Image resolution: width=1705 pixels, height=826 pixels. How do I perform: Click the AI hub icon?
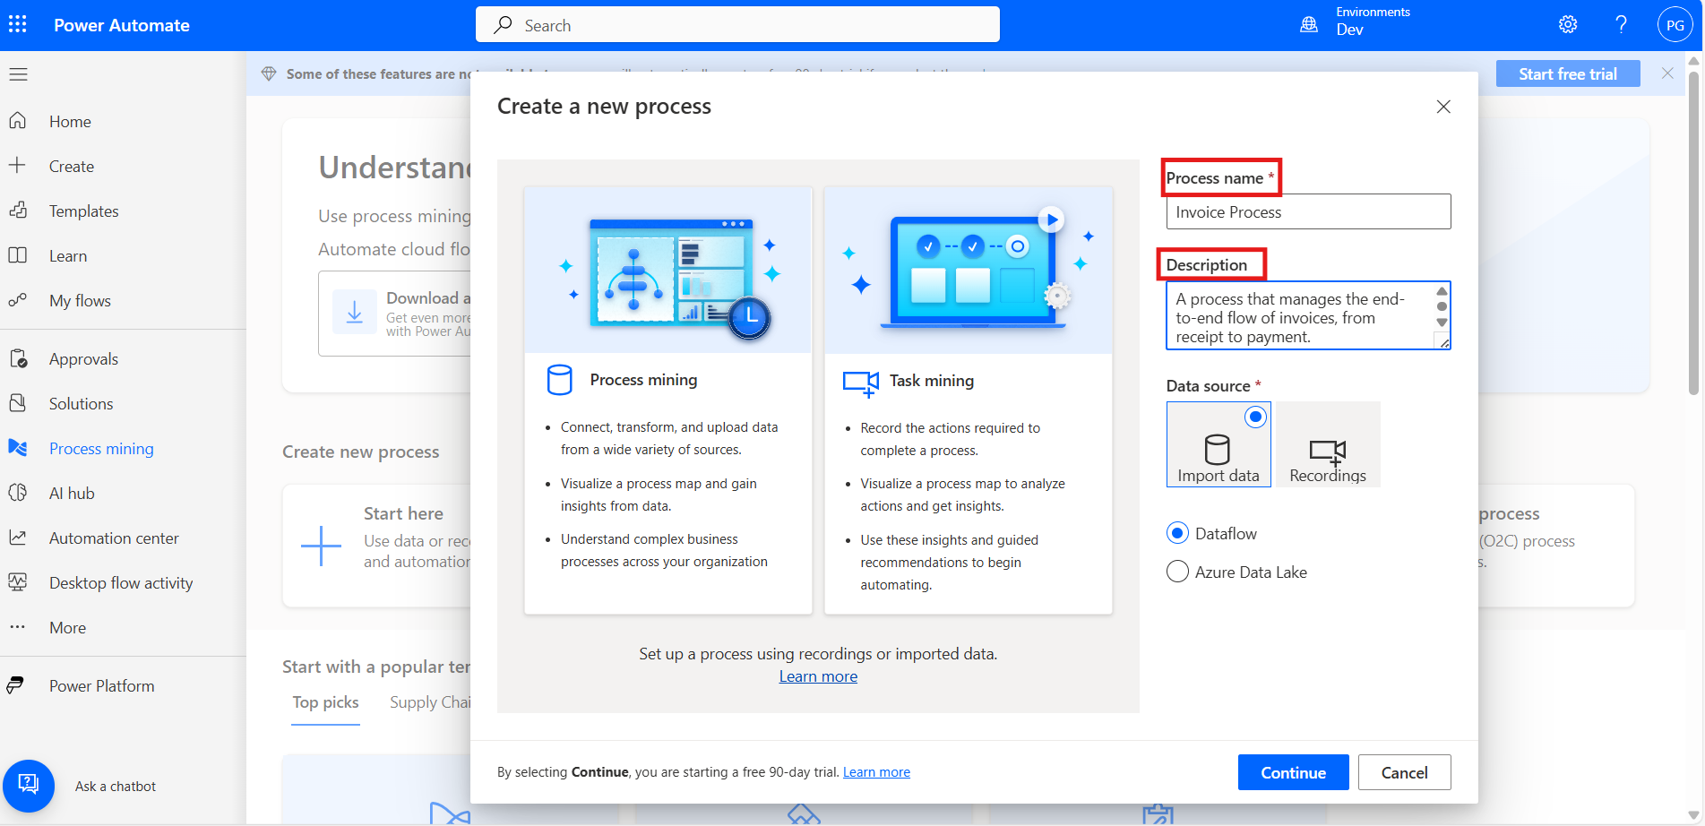coord(18,494)
